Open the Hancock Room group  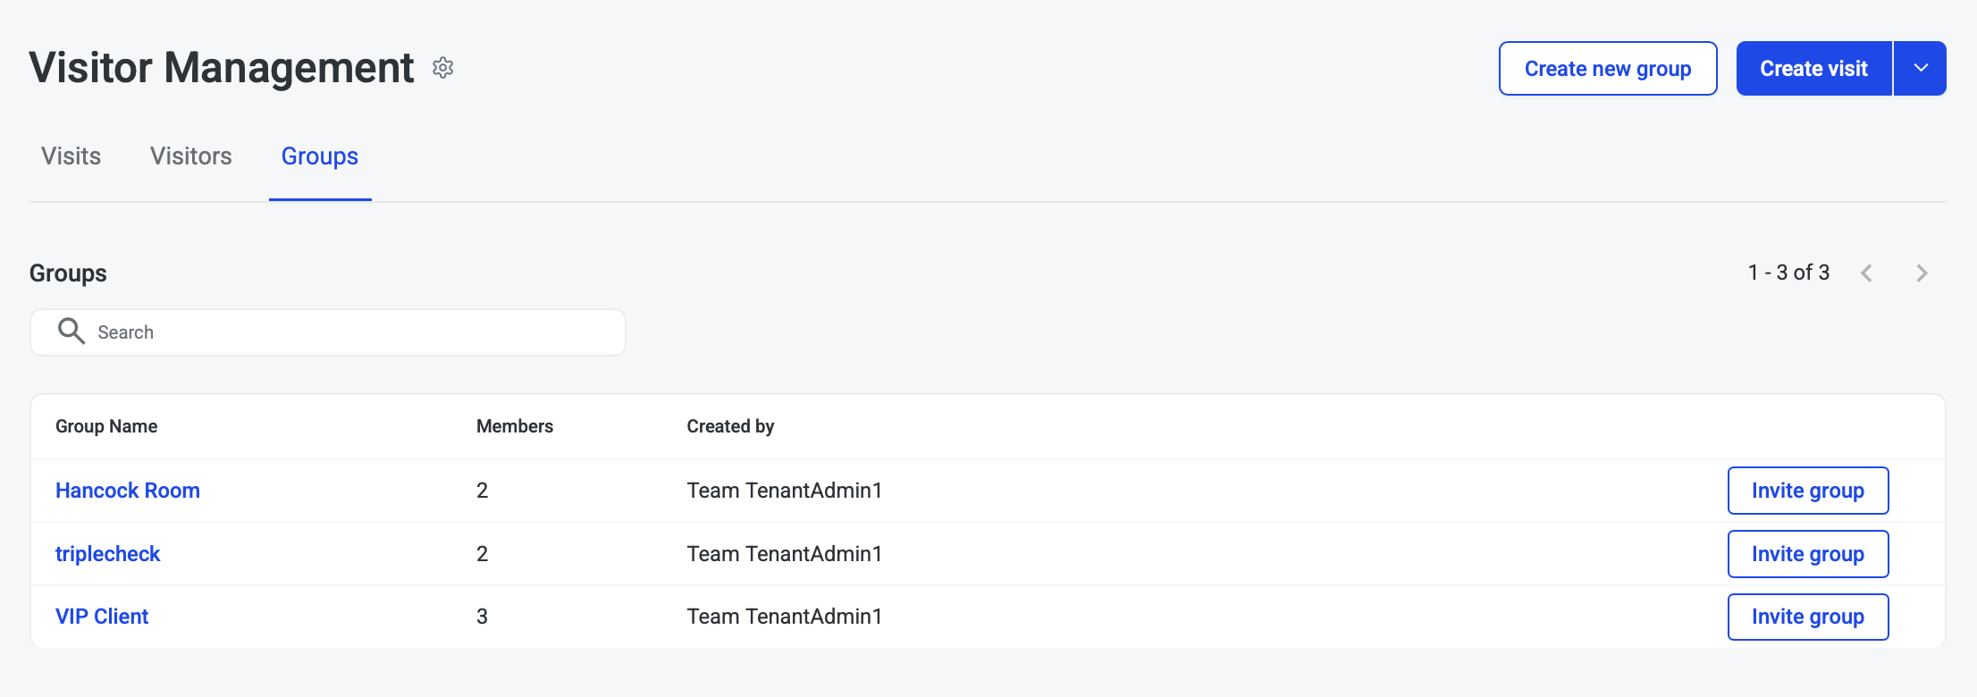pos(128,491)
